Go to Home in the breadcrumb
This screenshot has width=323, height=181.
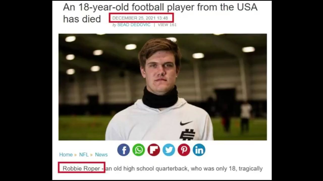pos(66,155)
